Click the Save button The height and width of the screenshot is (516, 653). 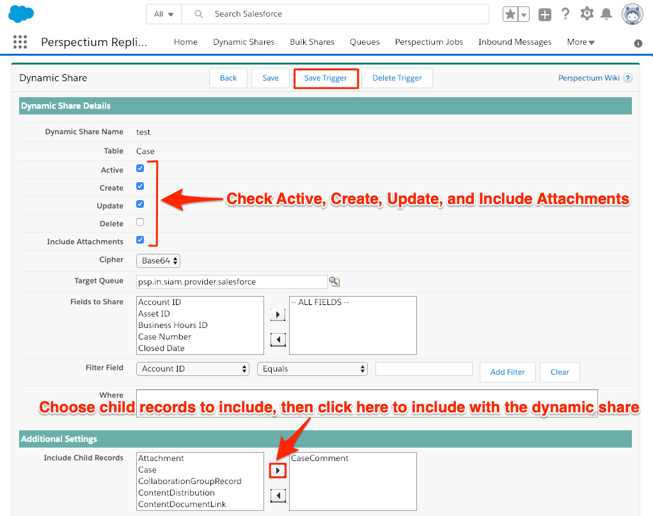click(271, 78)
